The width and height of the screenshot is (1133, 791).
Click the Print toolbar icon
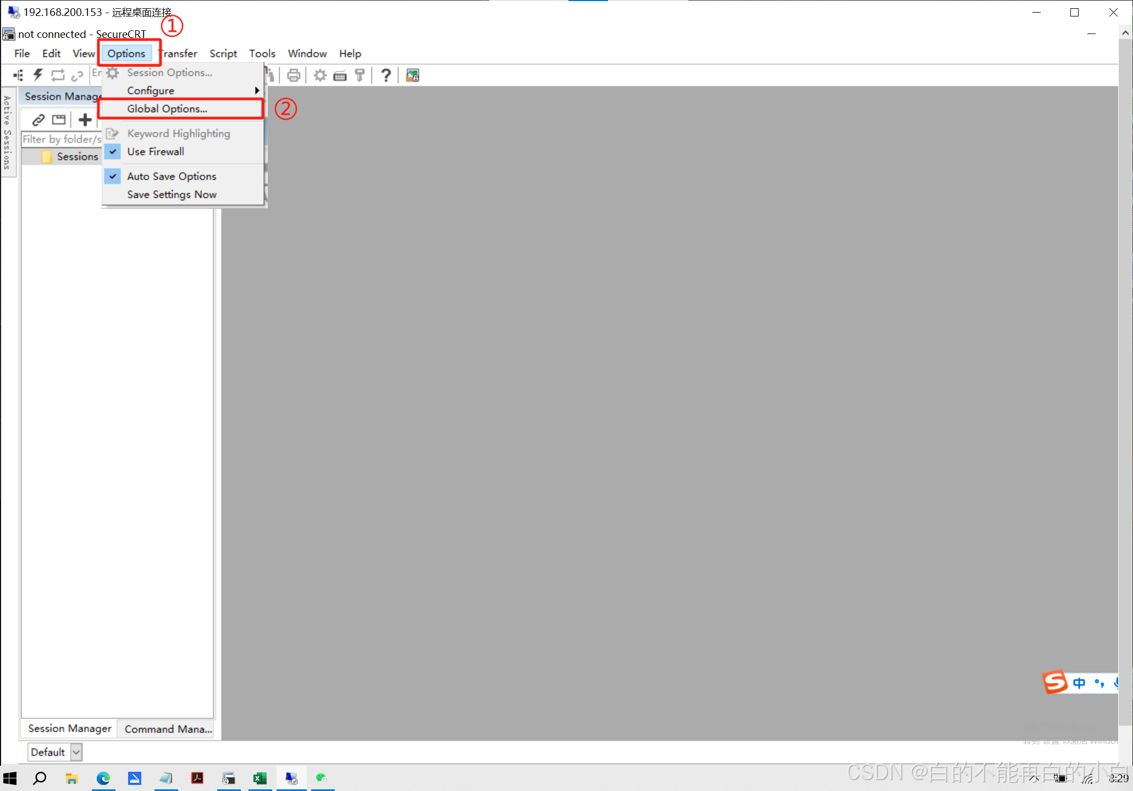294,75
